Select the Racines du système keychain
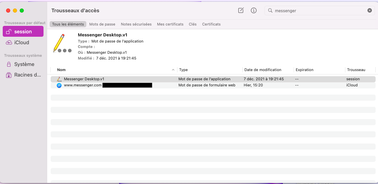Image resolution: width=378 pixels, height=184 pixels. click(x=23, y=75)
